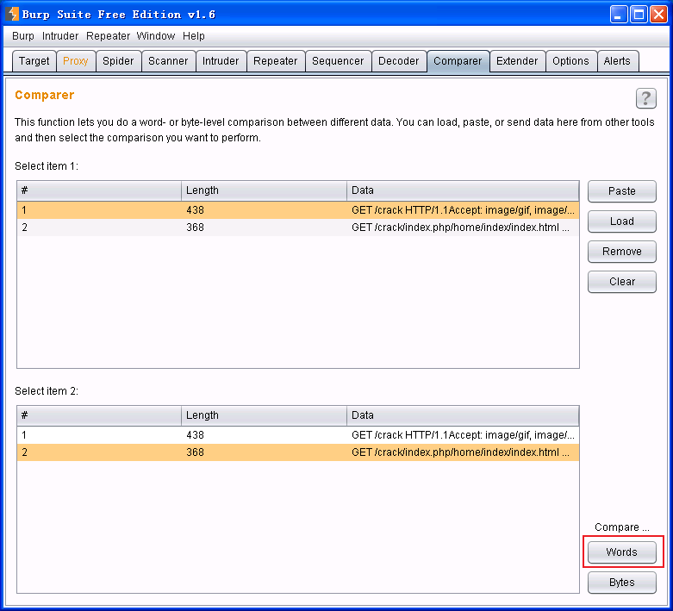The image size is (673, 611).
Task: Switch to the Alerts tab
Action: click(x=617, y=61)
